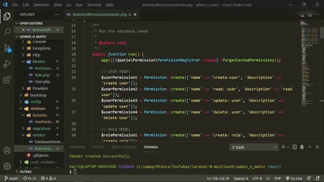Close the RolesAndPermissionsSeeder.php tab
This screenshot has height=182, width=324.
[x=135, y=15]
